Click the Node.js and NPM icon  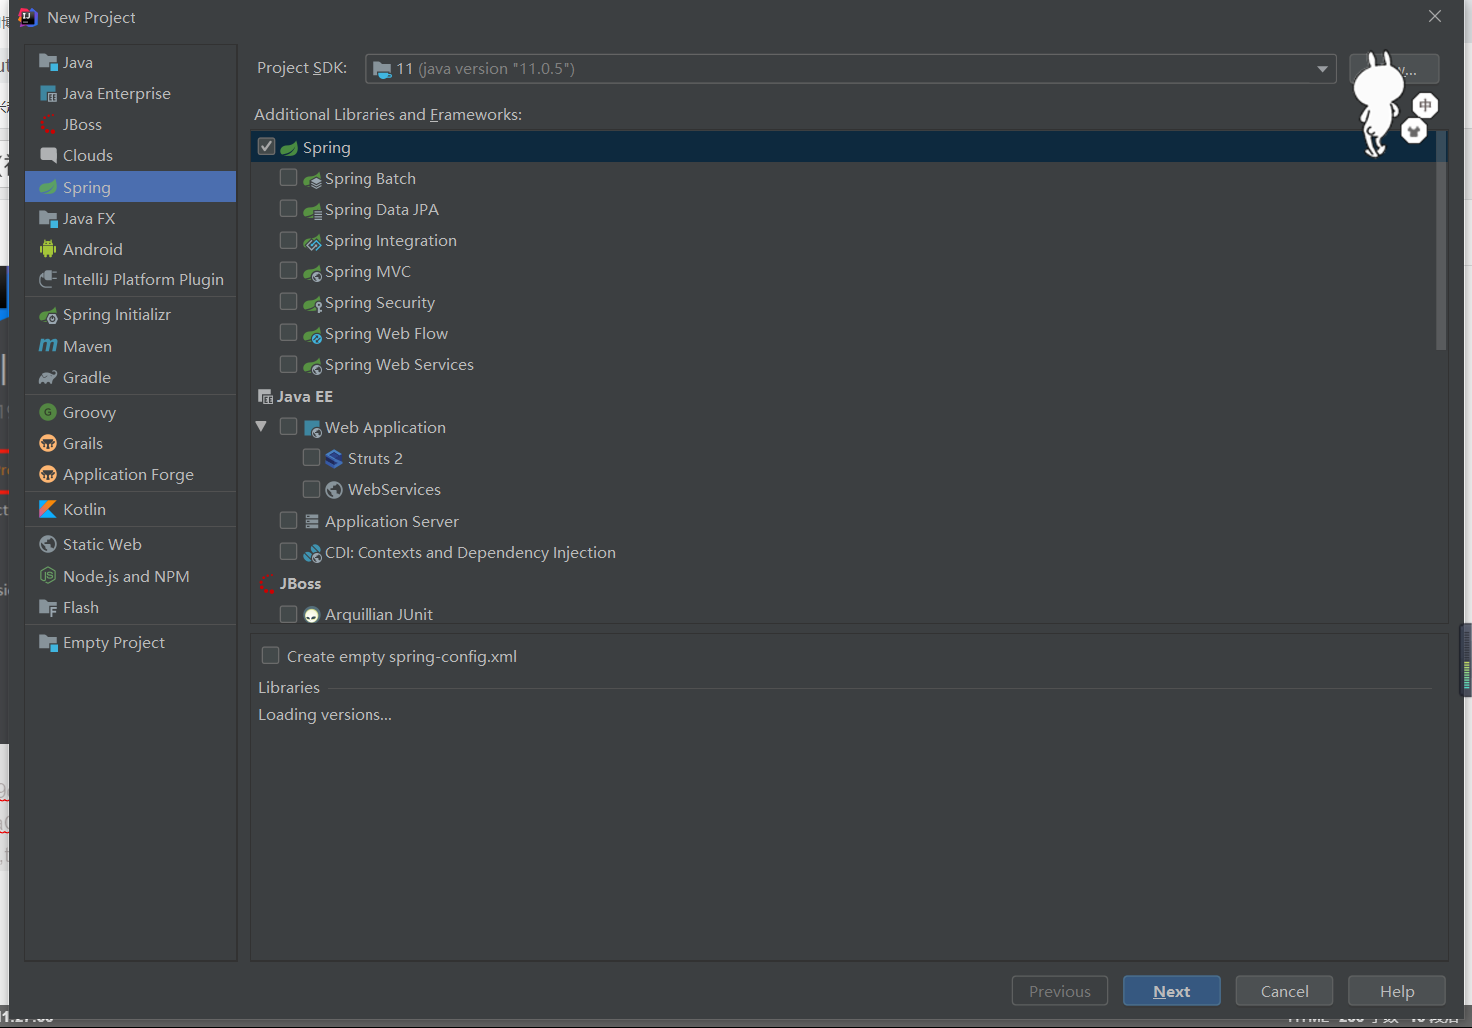(x=48, y=576)
